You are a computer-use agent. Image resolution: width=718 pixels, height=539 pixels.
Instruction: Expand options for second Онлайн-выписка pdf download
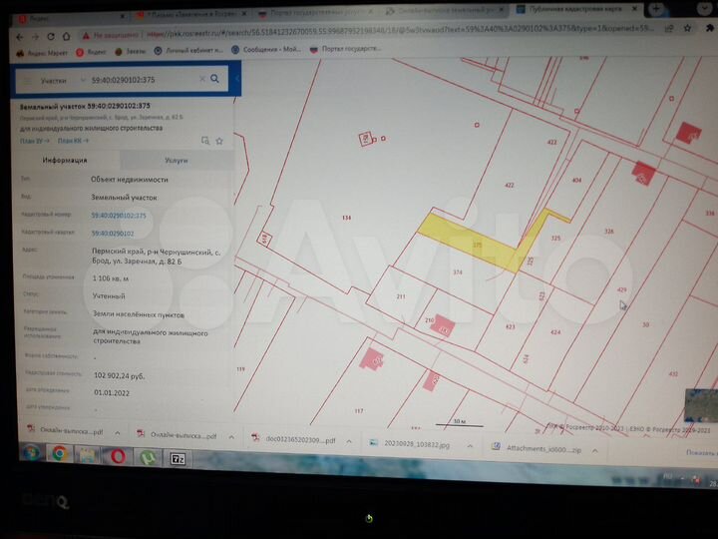[231, 437]
